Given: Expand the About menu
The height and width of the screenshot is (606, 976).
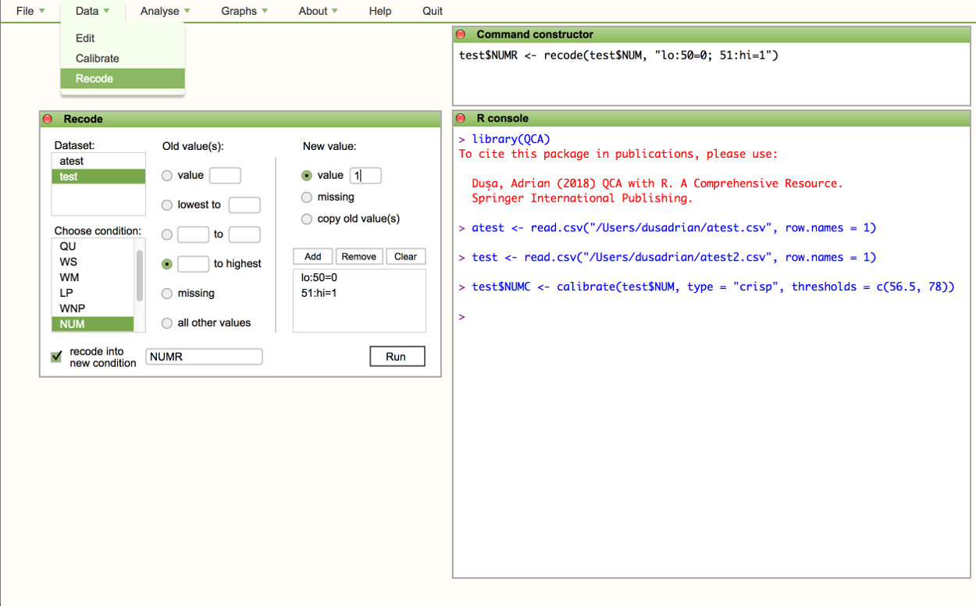Looking at the screenshot, I should tap(318, 11).
